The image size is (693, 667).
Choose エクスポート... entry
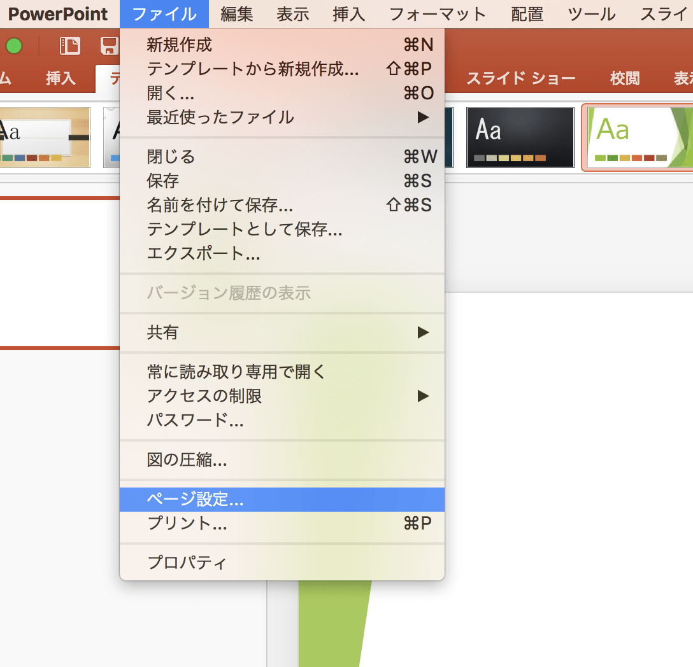(282, 253)
